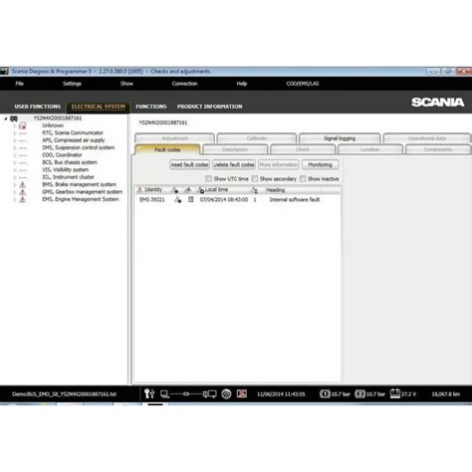
Task: Open the Signal logging tab
Action: (340, 138)
